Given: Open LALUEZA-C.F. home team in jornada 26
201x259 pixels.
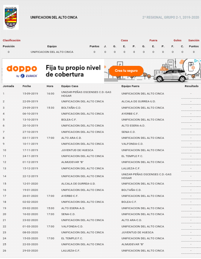Looking at the screenshot, I should [x=70, y=251].
